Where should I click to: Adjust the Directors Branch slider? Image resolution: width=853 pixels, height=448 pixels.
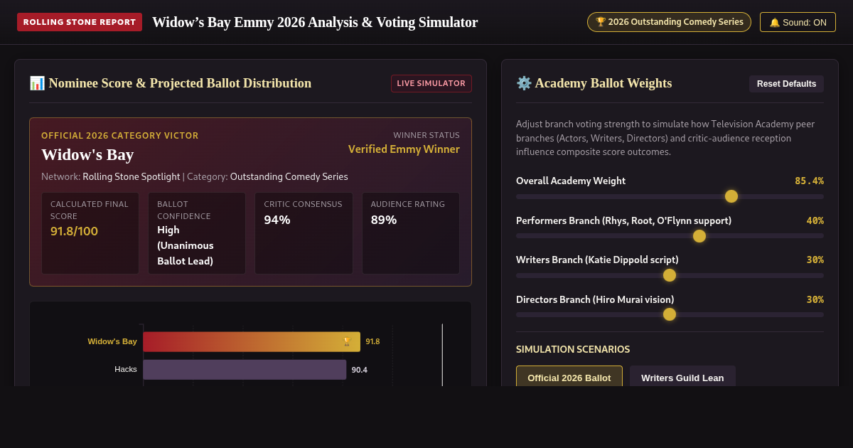(x=670, y=314)
